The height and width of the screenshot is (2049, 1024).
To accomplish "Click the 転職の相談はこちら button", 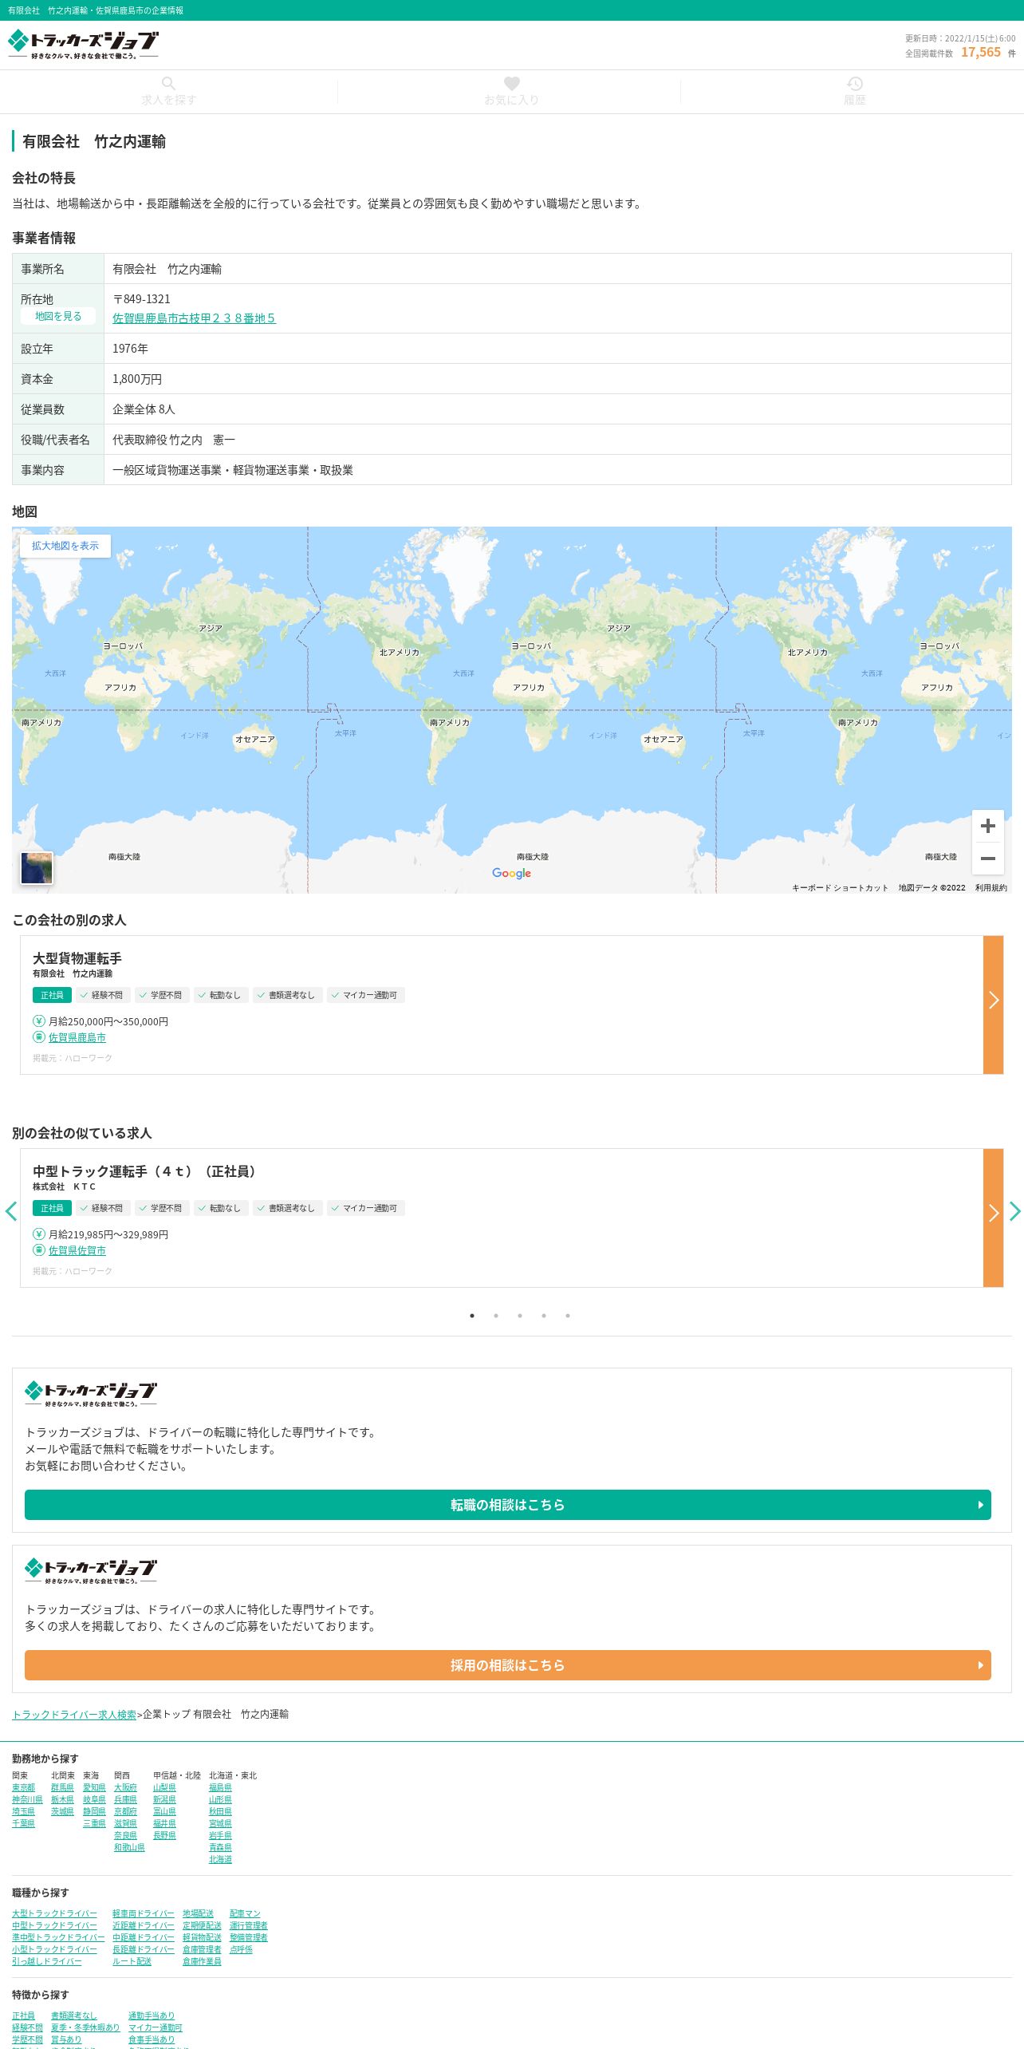I will click(x=507, y=1505).
